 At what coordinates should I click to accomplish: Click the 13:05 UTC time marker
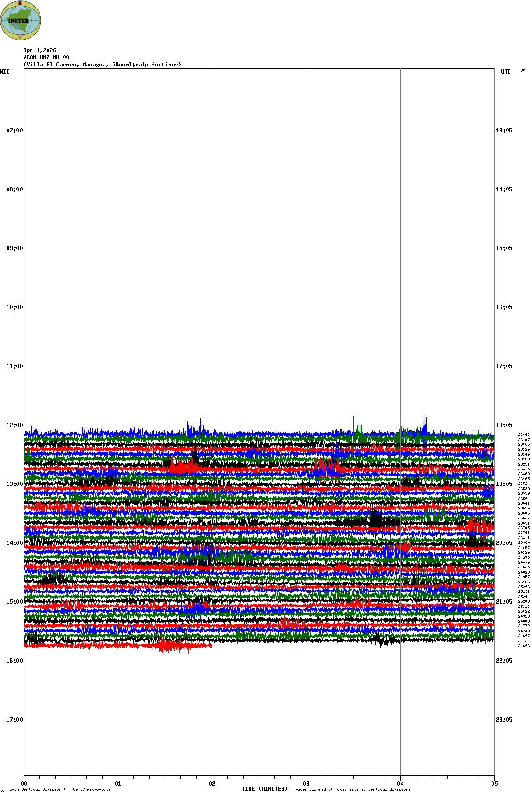tap(504, 131)
